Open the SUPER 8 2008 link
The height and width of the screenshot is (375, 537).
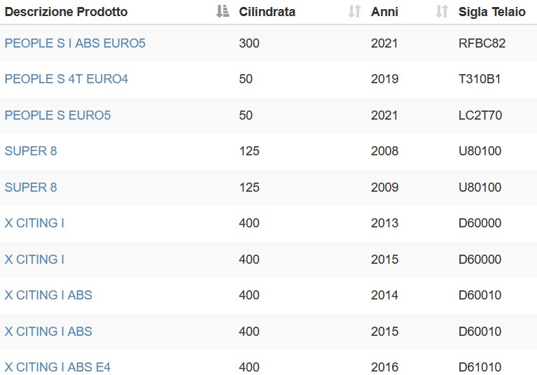point(31,151)
